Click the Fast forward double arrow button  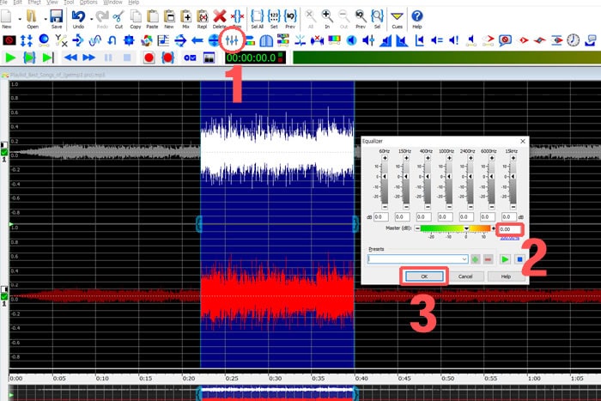point(89,58)
